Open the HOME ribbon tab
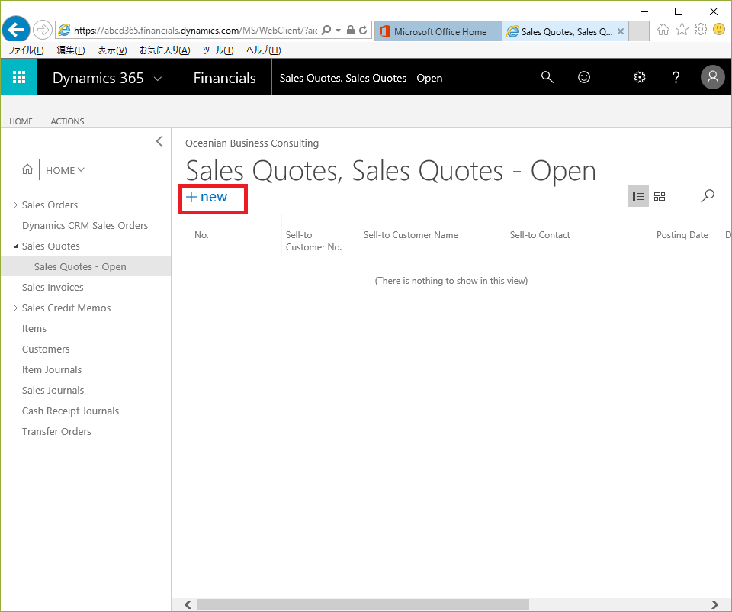 (21, 121)
